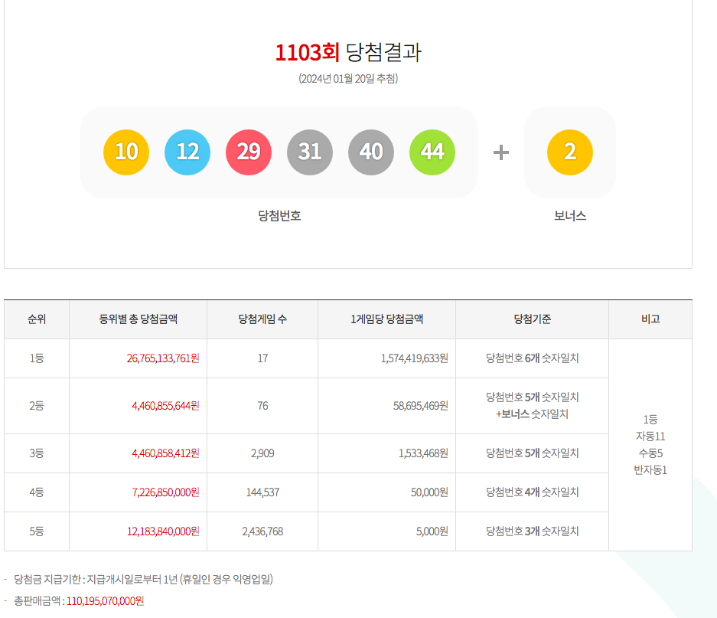The height and width of the screenshot is (618, 717).
Task: Click the 4등 rank cell
Action: [37, 492]
